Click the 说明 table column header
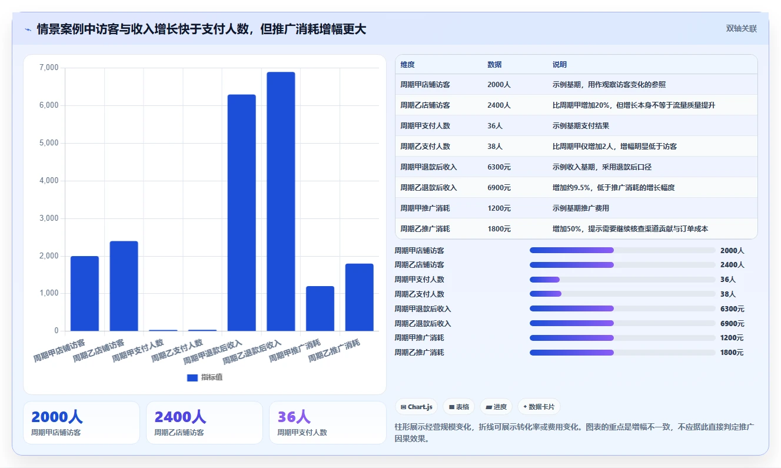The width and height of the screenshot is (781, 468). point(560,65)
